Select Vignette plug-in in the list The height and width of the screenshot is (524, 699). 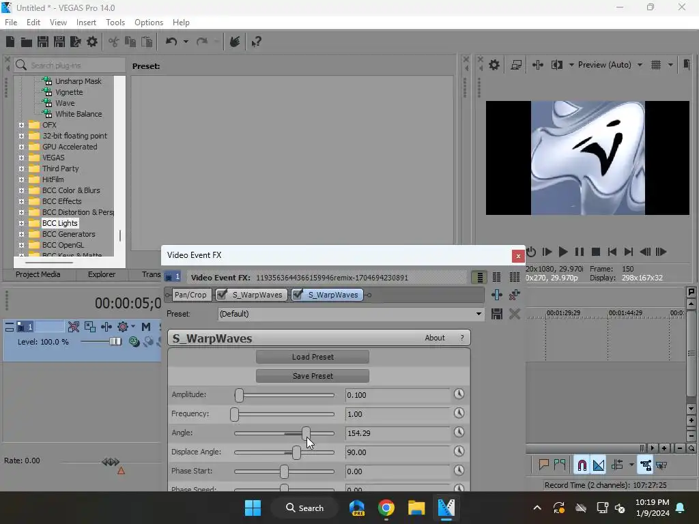pyautogui.click(x=69, y=92)
